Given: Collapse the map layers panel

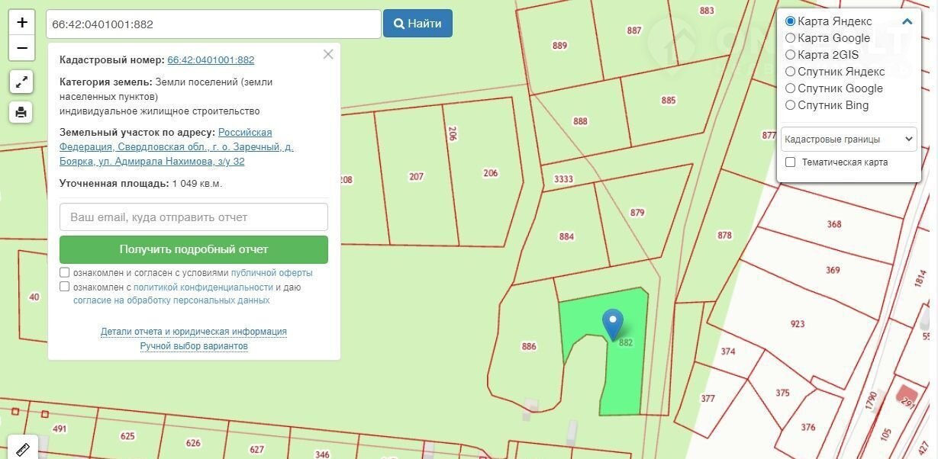Looking at the screenshot, I should coord(907,22).
